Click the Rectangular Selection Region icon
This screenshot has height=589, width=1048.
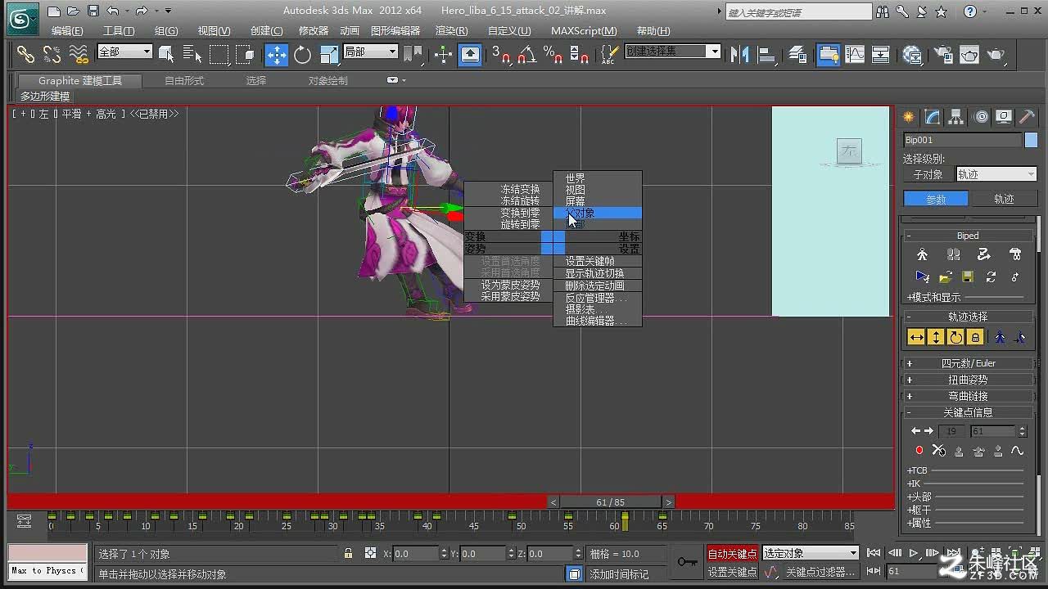219,54
